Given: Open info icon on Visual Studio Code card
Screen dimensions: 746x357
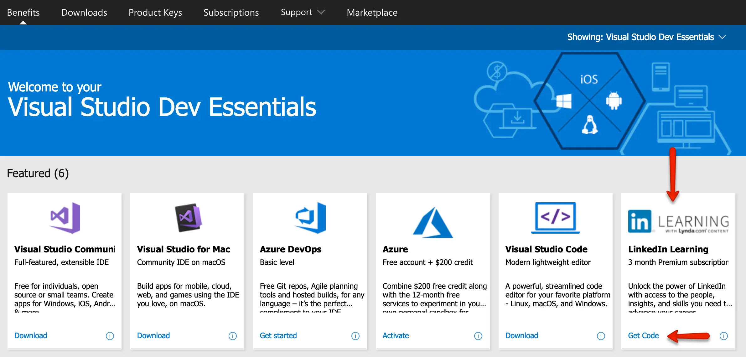Looking at the screenshot, I should tap(601, 336).
